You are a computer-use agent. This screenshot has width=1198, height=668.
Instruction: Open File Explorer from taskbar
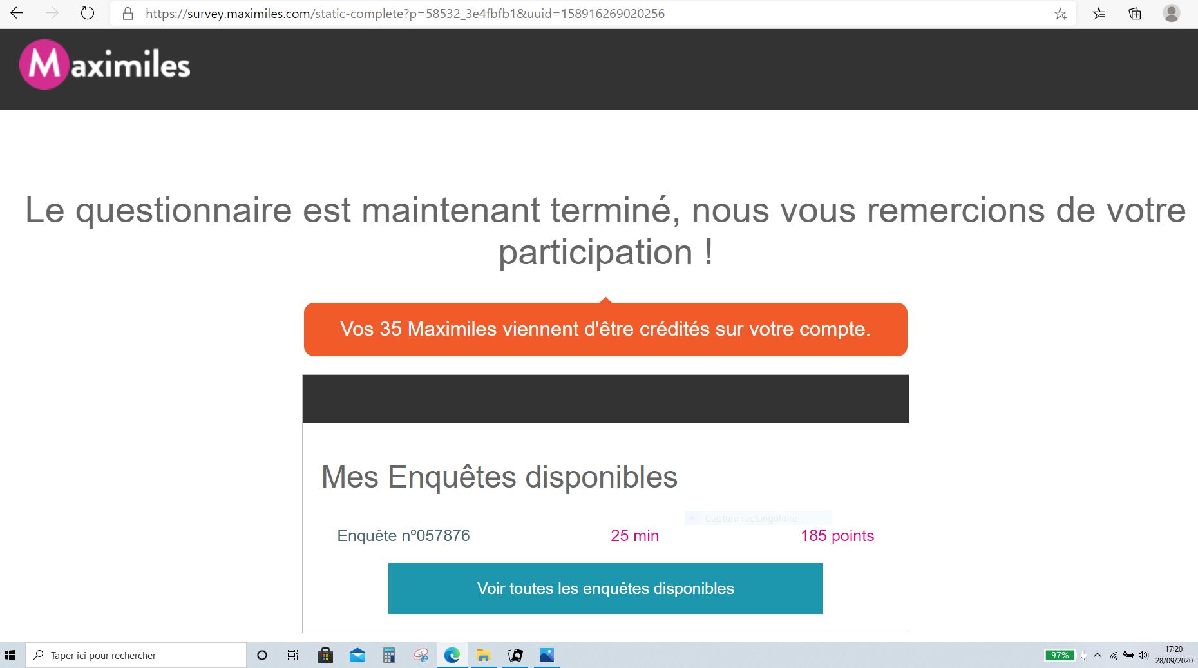coord(484,655)
